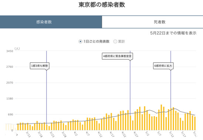Click the 4/27 date label on x-axis
Image resolution: width=203 pixels, height=140 pixels.
pyautogui.click(x=136, y=134)
